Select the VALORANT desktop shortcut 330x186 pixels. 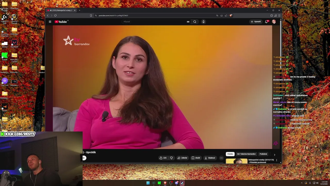[x=14, y=44]
